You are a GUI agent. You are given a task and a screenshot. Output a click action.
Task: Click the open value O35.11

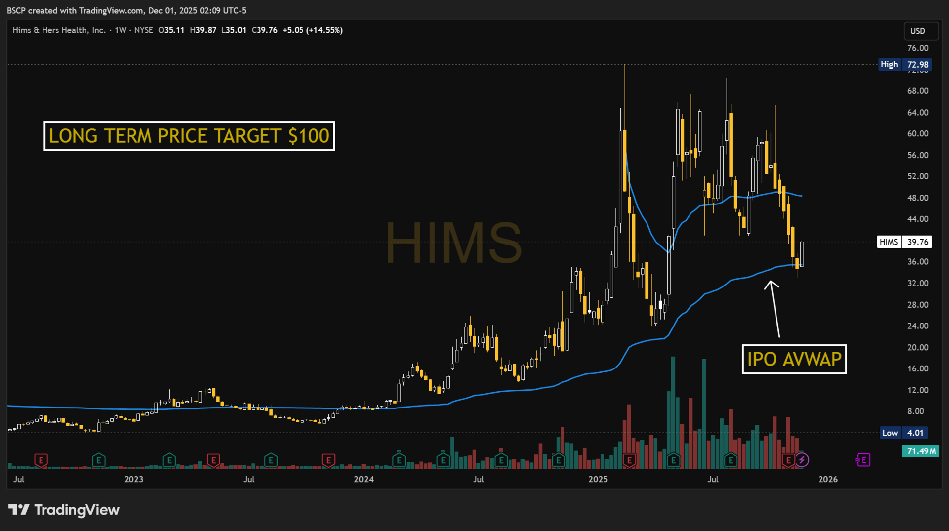(171, 30)
